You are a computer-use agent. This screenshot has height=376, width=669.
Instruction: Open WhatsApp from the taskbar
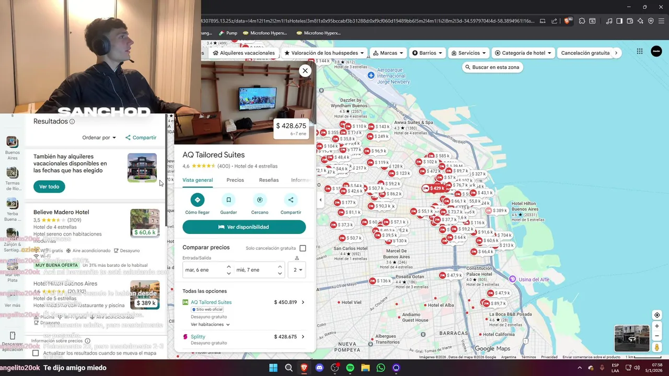(x=381, y=368)
